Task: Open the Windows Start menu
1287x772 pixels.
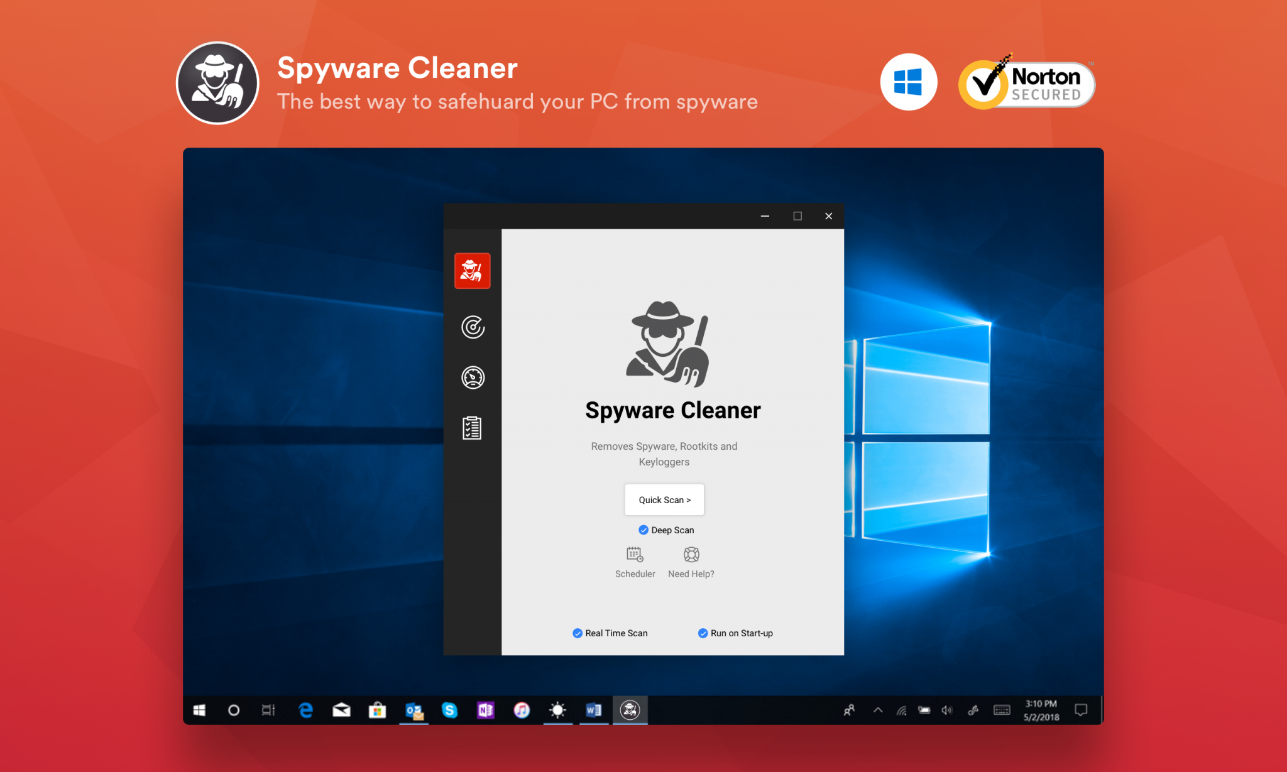Action: (199, 710)
